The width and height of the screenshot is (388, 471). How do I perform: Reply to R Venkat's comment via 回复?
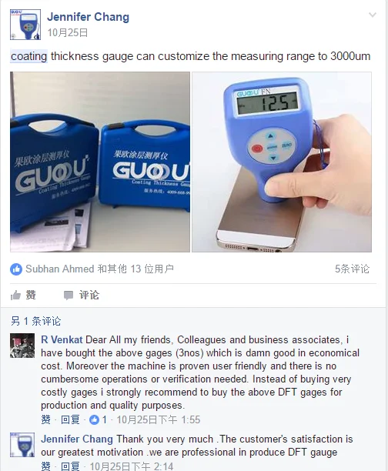70,419
